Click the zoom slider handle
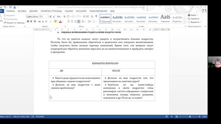This screenshot has height=124, width=221. 190,116
